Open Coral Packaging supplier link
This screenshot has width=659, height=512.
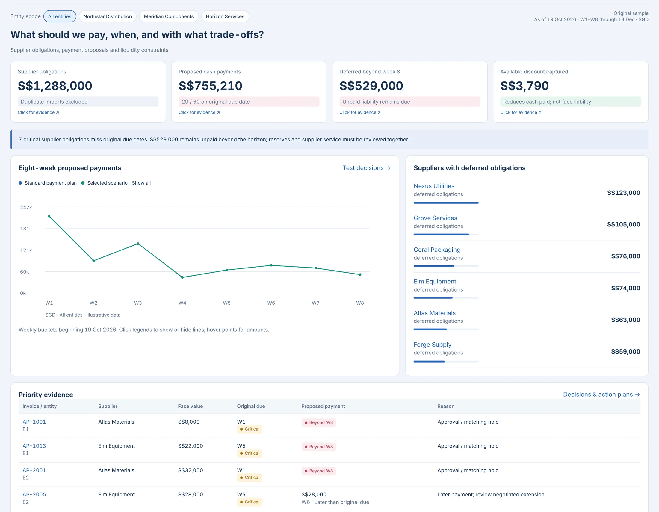click(x=437, y=250)
